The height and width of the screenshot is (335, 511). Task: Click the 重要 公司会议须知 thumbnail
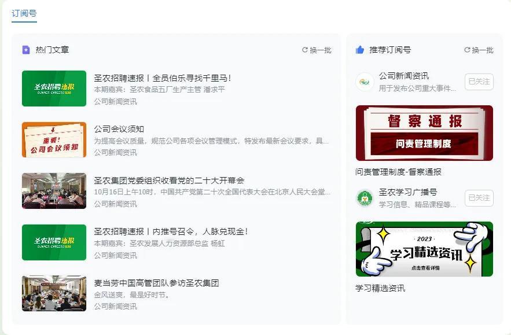(x=54, y=140)
